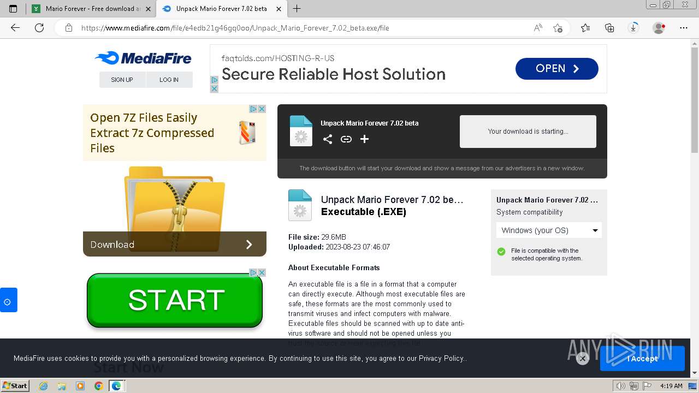699x393 pixels.
Task: Add page to favorites star icon
Action: (x=558, y=28)
